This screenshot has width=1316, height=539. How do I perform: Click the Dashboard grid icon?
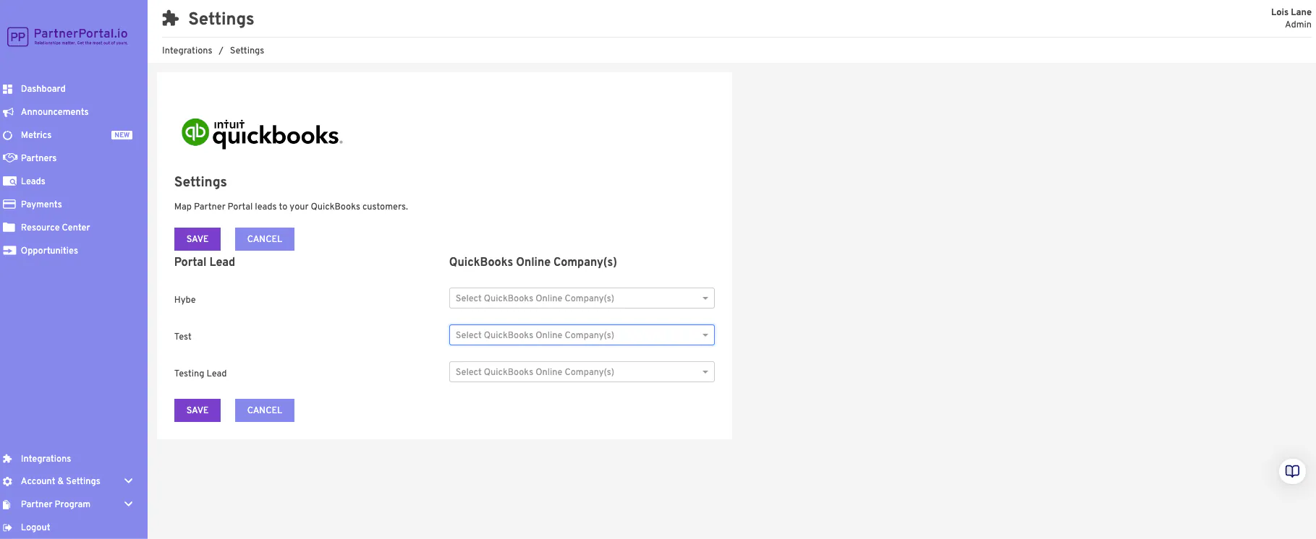click(8, 89)
